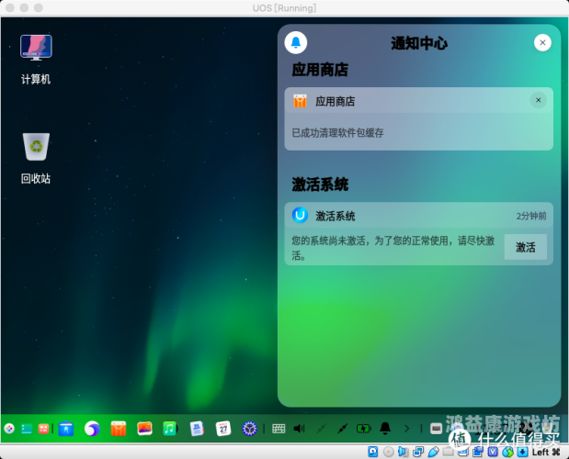This screenshot has width=569, height=459.
Task: Click the 应用商店 notification app icon
Action: (300, 101)
